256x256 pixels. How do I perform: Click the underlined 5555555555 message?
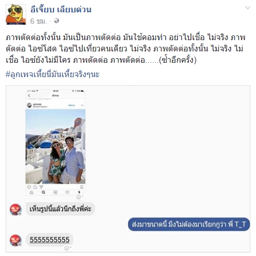(49, 240)
